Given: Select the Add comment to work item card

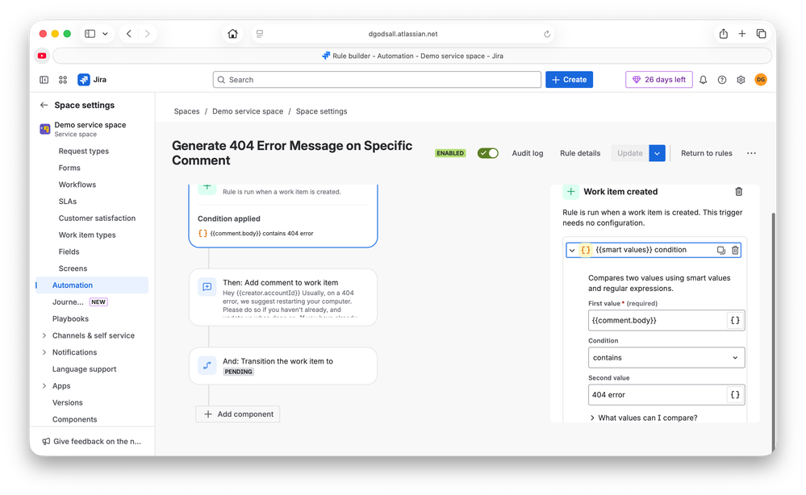Looking at the screenshot, I should click(x=283, y=297).
